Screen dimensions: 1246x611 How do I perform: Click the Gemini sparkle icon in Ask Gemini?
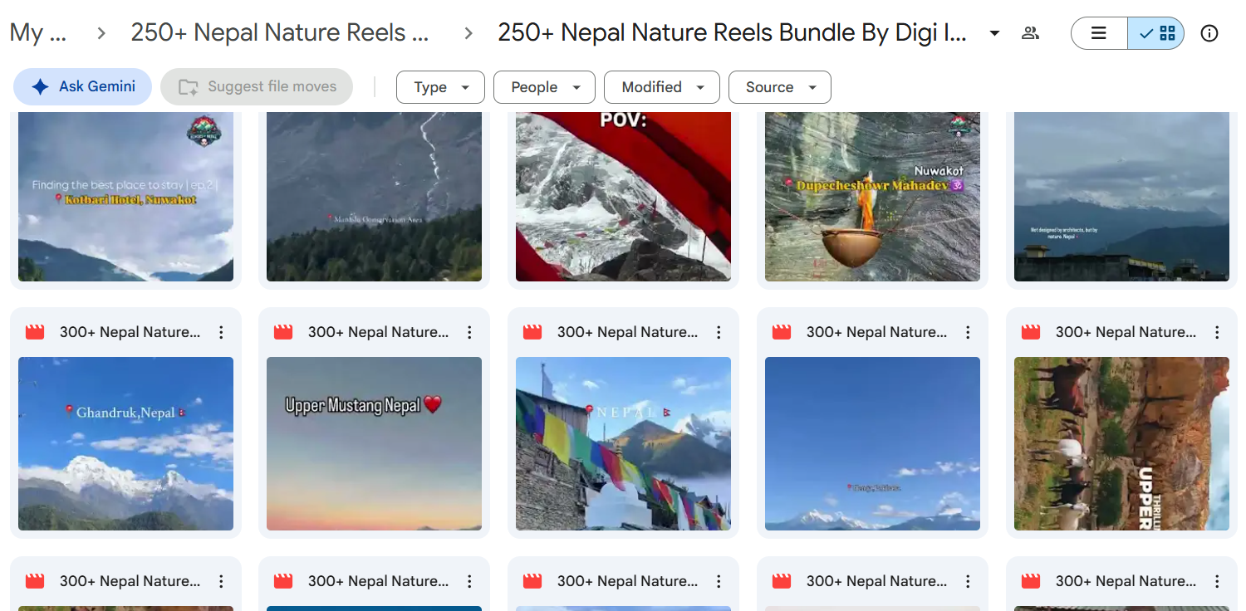pos(40,86)
